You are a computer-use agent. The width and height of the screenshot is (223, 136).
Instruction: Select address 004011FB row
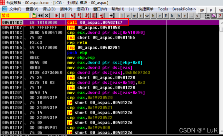pyautogui.click(x=110, y=82)
